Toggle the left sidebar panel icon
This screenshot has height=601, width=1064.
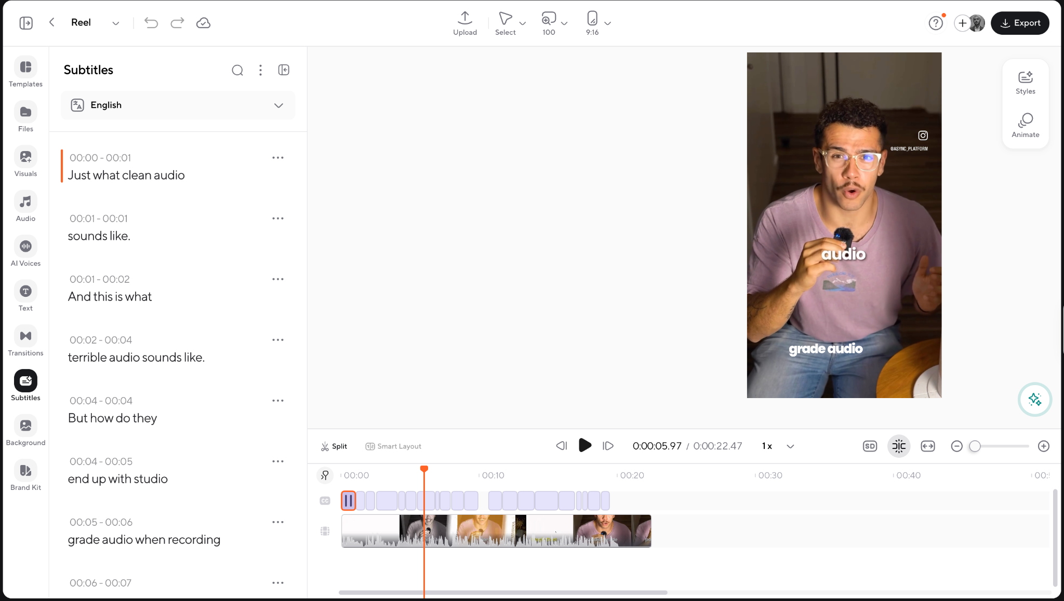click(26, 23)
